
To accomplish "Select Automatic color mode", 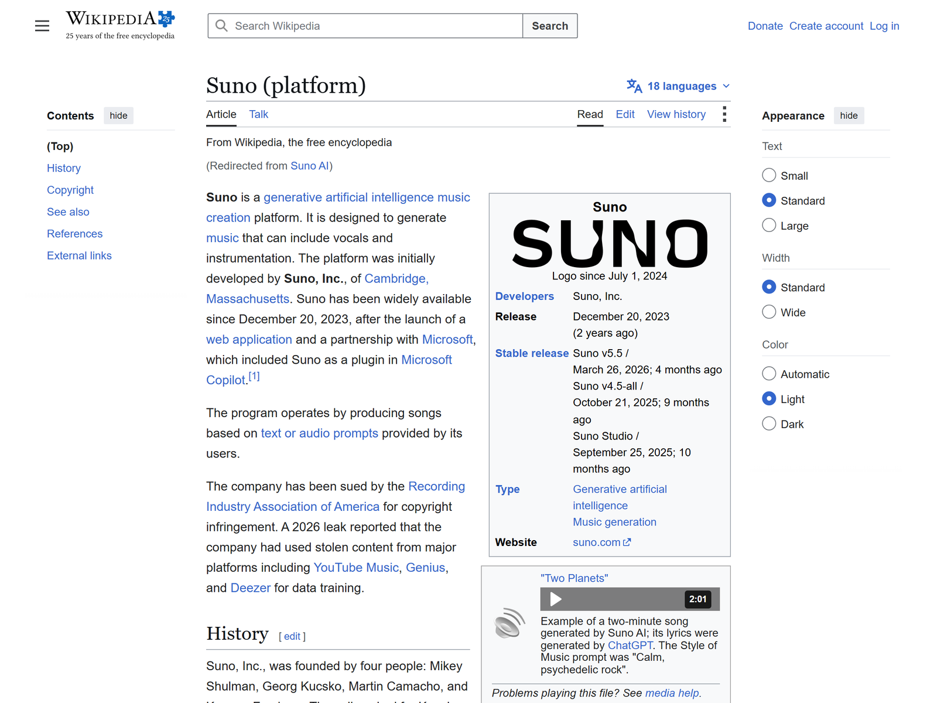I will [x=769, y=374].
